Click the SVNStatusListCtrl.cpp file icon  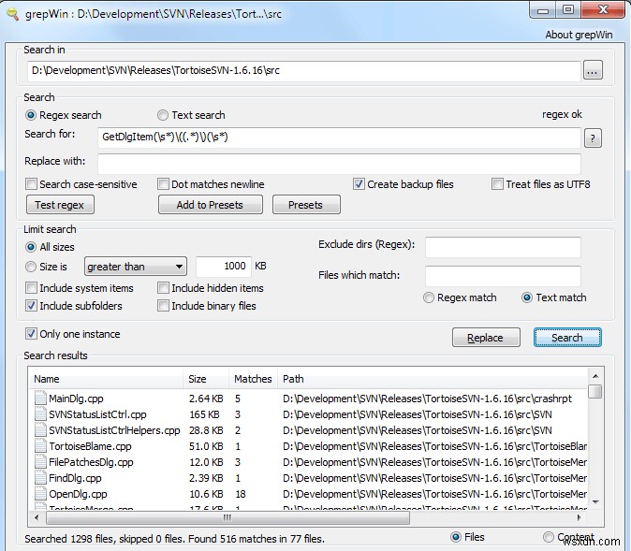pyautogui.click(x=40, y=414)
